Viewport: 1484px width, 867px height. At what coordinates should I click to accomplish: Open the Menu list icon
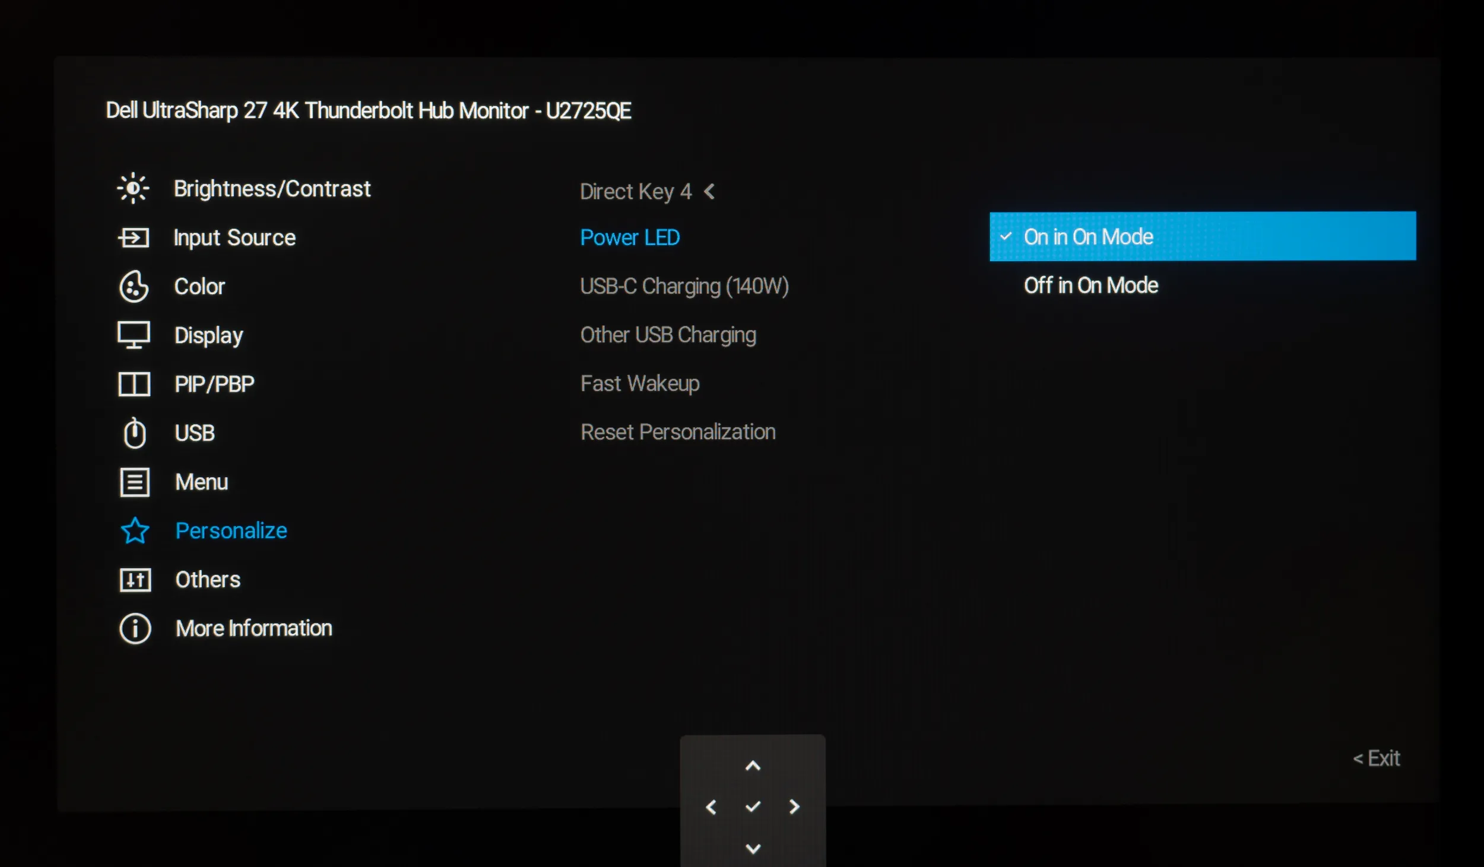tap(135, 482)
